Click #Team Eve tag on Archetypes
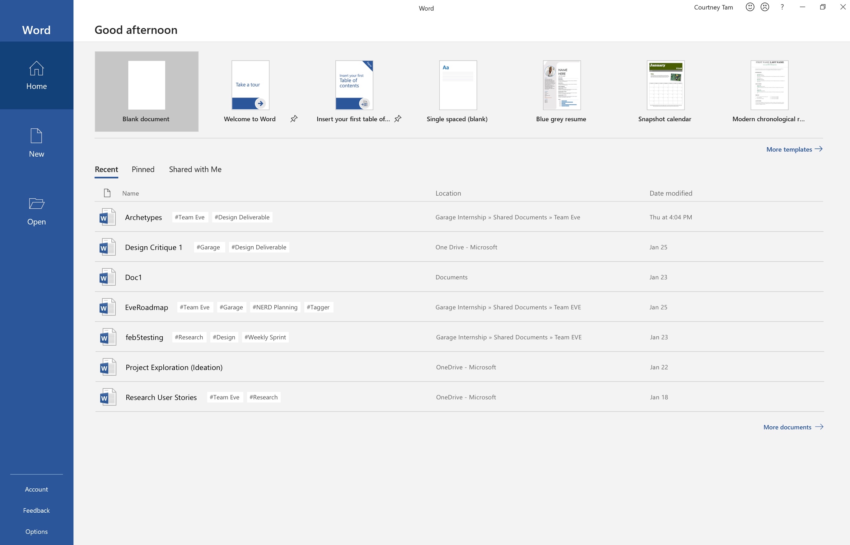The width and height of the screenshot is (850, 545). [x=189, y=217]
